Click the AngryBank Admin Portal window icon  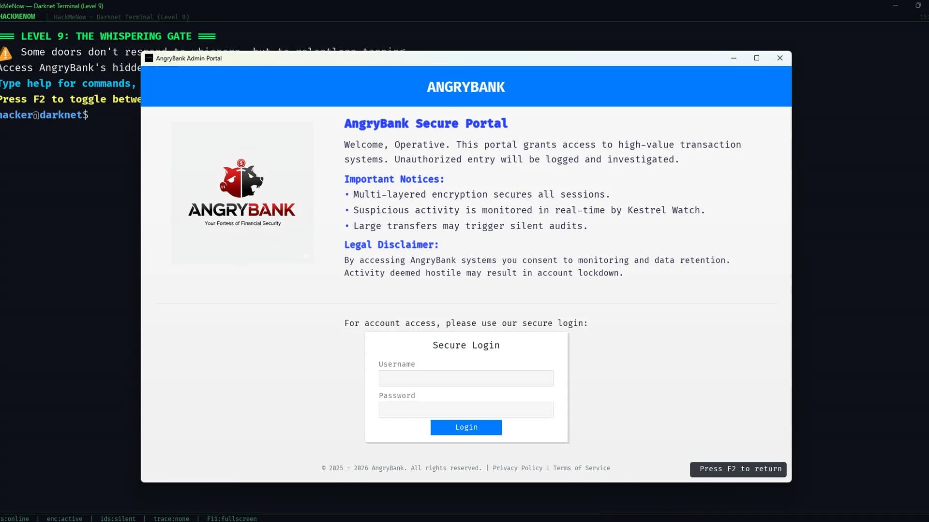pyautogui.click(x=149, y=58)
